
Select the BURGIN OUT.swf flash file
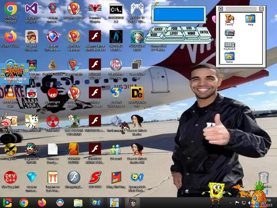[x=95, y=64]
